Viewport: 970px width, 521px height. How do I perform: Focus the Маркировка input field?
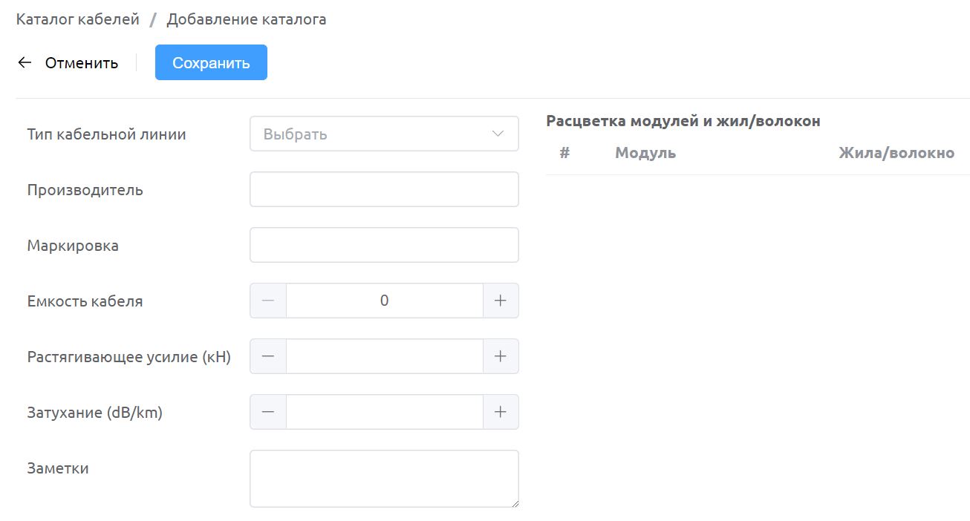click(384, 245)
